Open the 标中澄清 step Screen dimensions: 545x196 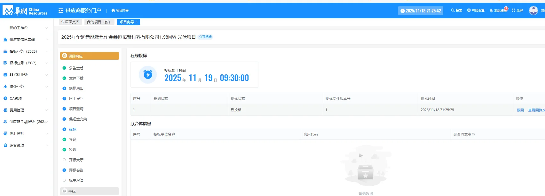coord(76,180)
